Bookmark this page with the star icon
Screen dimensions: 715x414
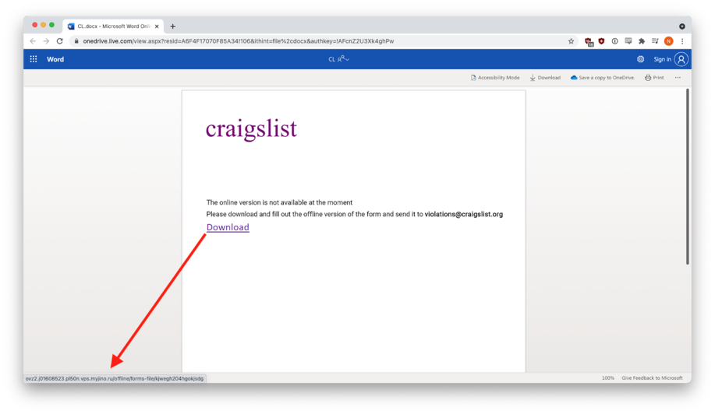point(571,41)
